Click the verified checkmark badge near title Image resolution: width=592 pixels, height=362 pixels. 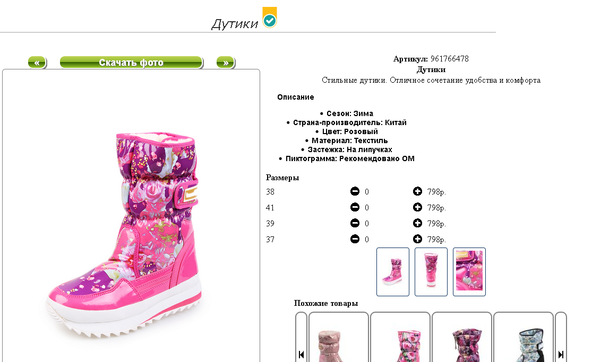(x=270, y=17)
